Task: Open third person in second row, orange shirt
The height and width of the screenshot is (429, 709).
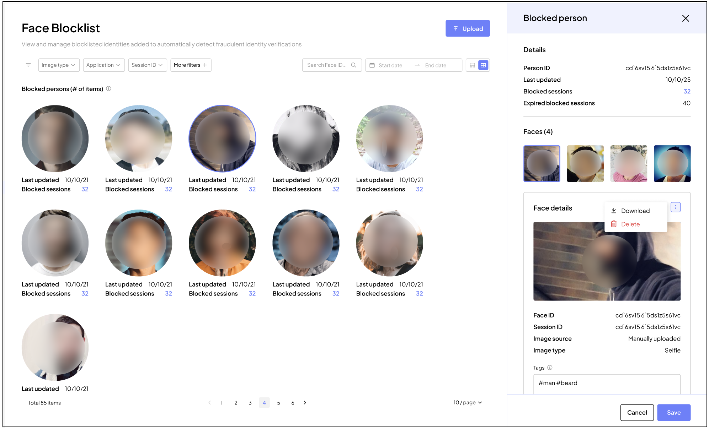Action: [222, 243]
